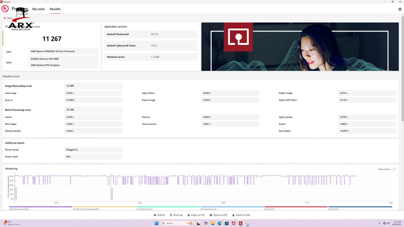Open the Task View icon in the taskbar
Screen dimensions: 404x227
point(199,223)
